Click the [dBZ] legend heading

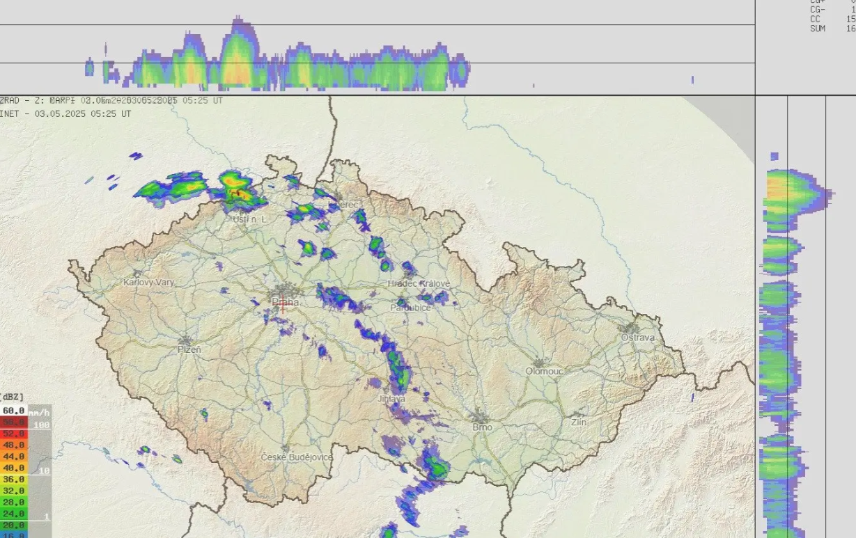(12, 397)
